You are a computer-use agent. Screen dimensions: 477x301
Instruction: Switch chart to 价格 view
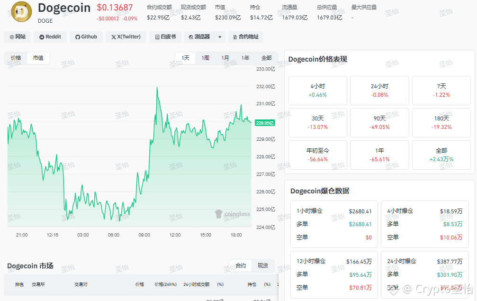[16, 58]
